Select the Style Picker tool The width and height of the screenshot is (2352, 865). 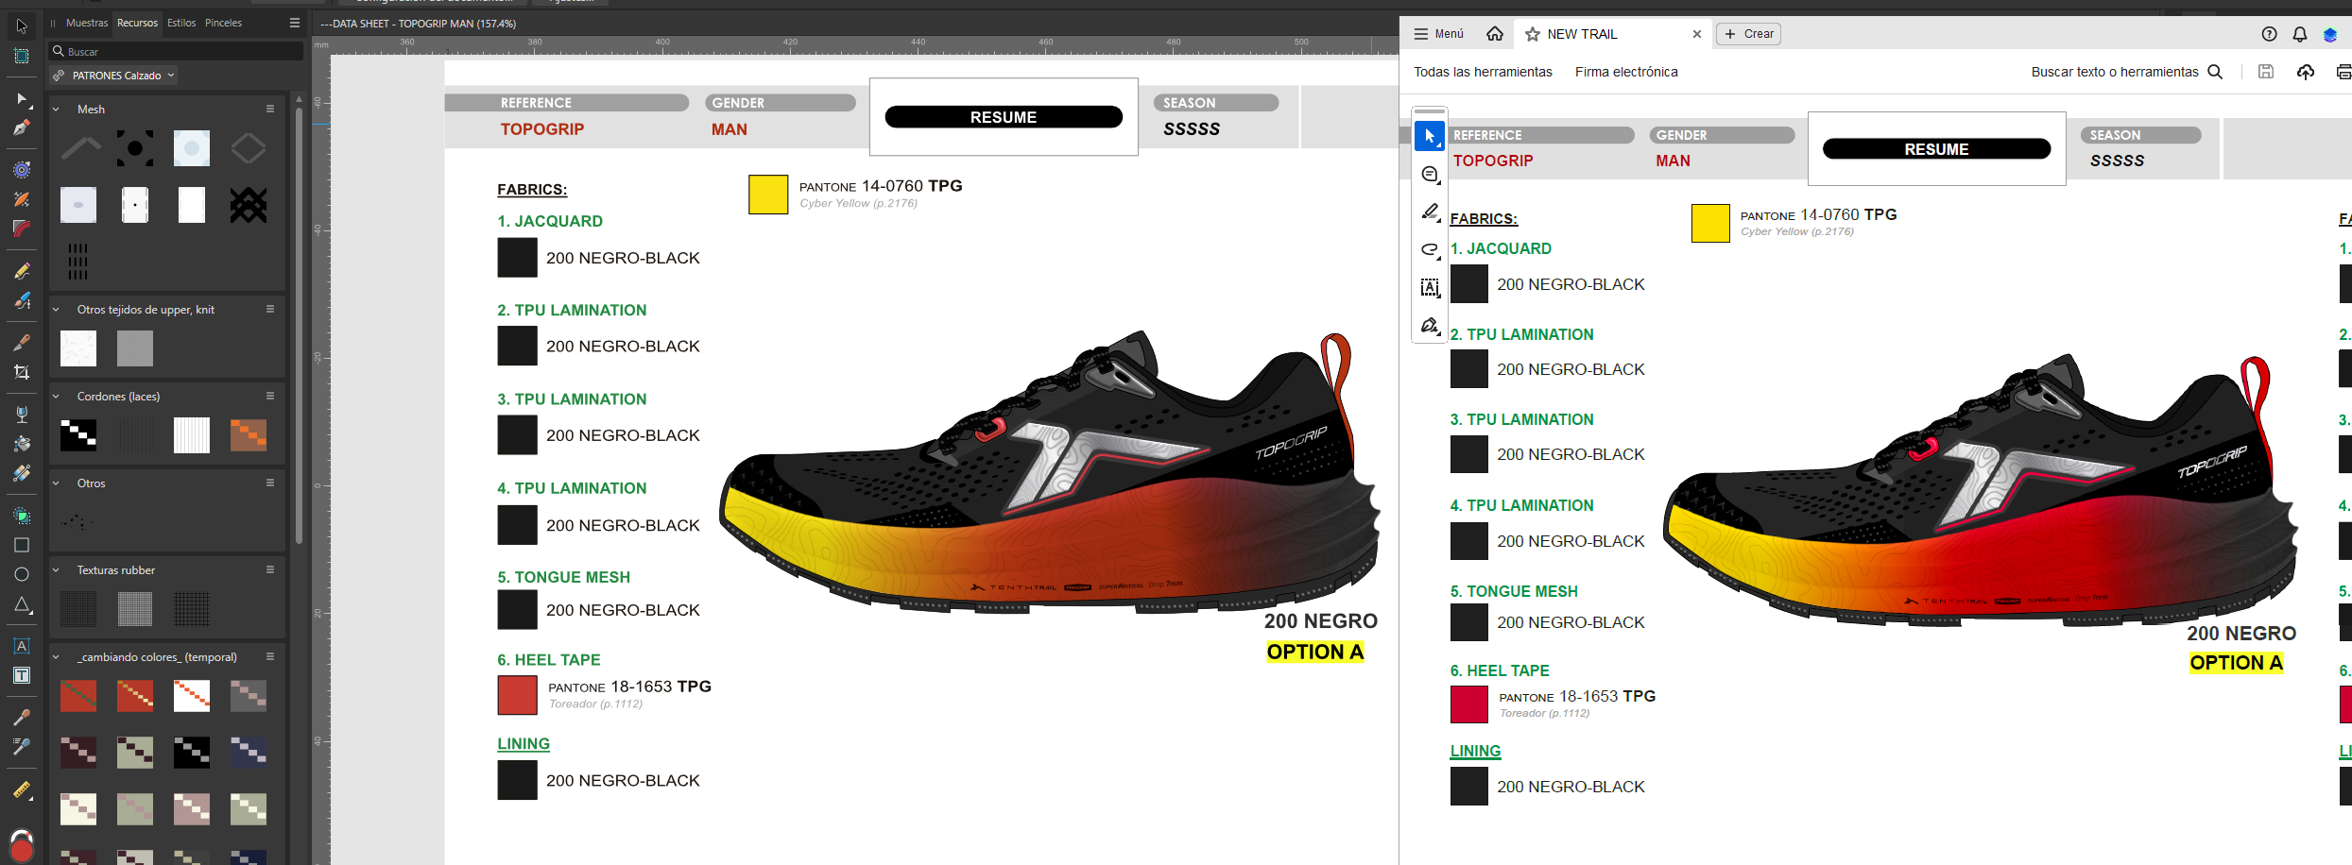point(22,747)
